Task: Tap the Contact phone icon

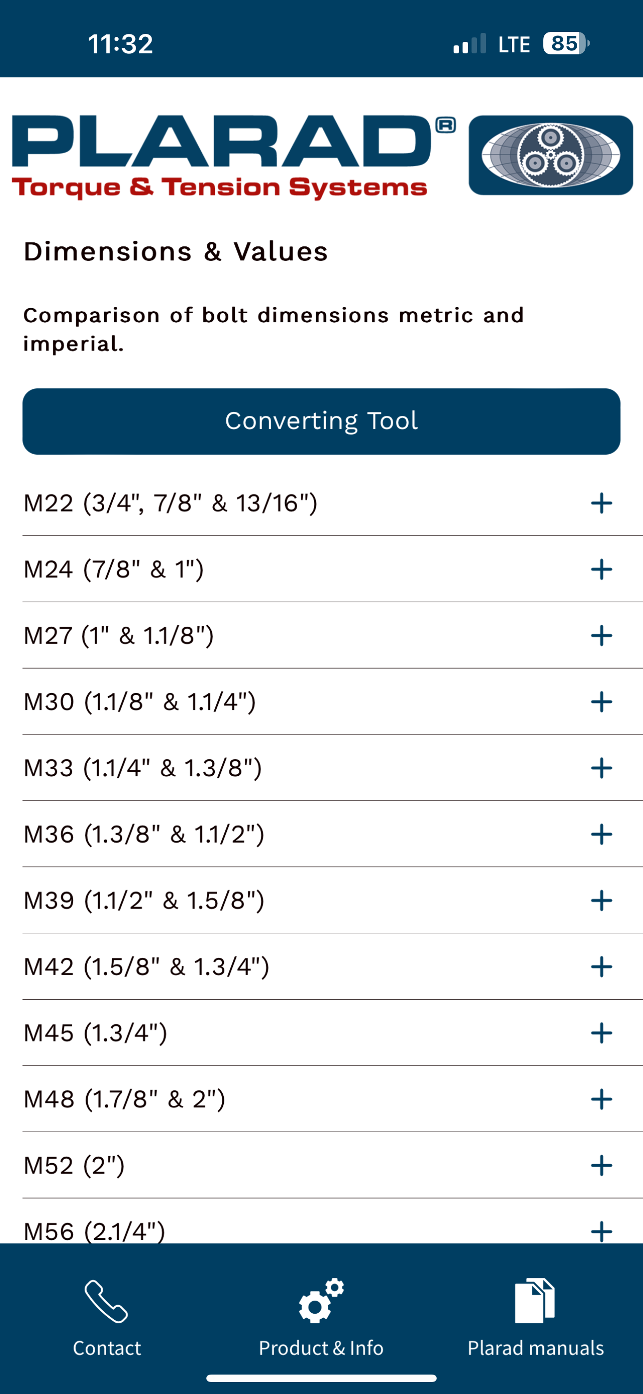Action: (x=106, y=1301)
